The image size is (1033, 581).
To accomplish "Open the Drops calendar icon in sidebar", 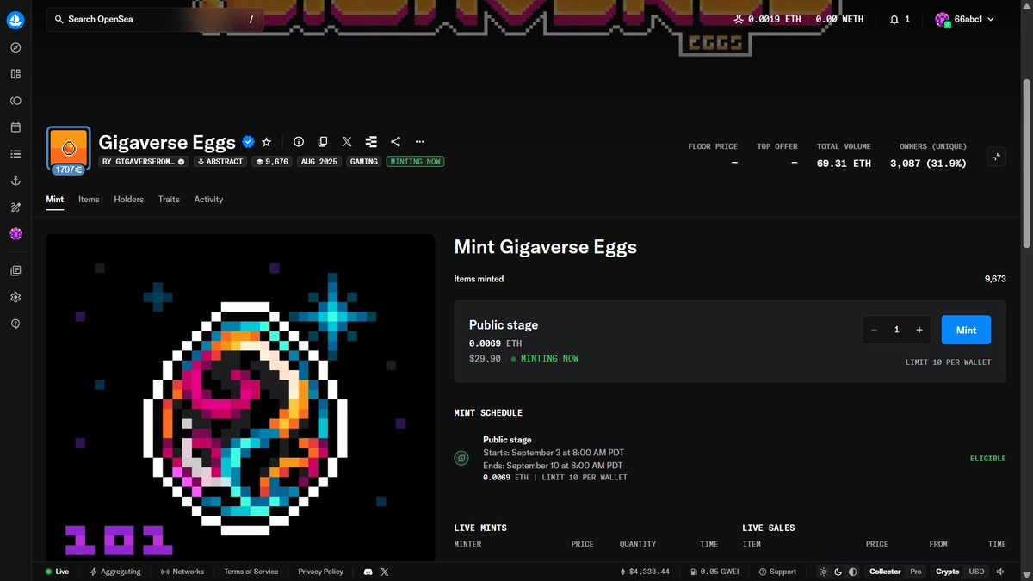I will point(15,127).
